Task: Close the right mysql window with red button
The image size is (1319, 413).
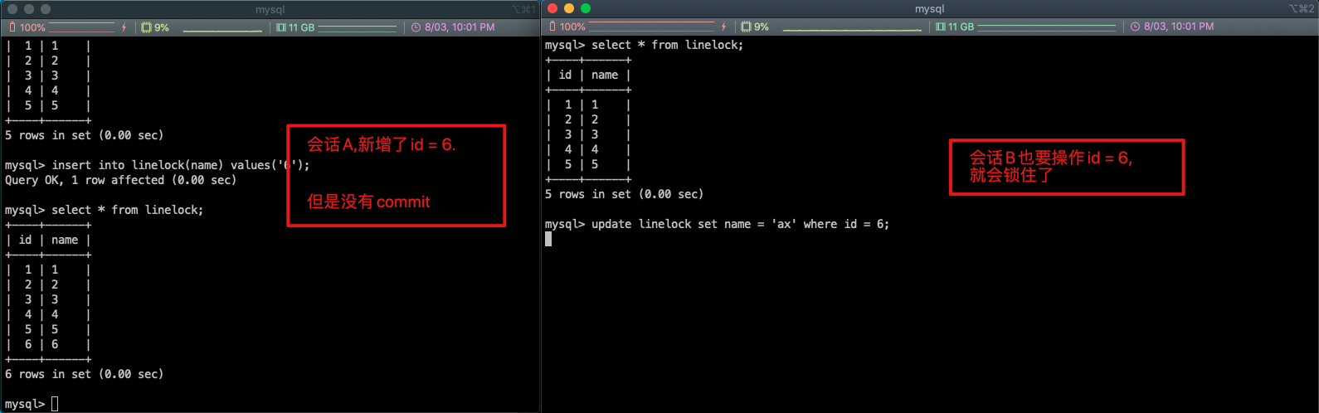Action: (x=552, y=8)
